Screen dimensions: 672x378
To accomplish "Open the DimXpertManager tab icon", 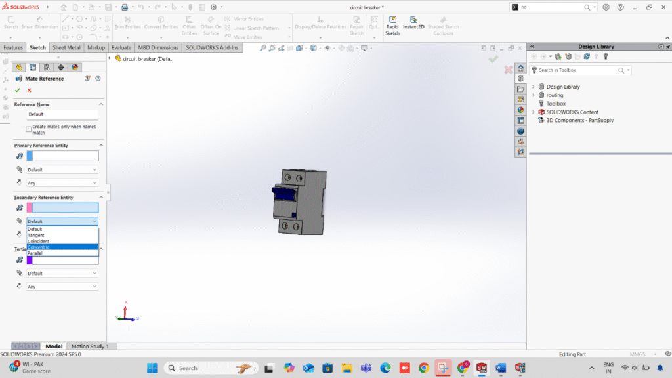I will (61, 67).
